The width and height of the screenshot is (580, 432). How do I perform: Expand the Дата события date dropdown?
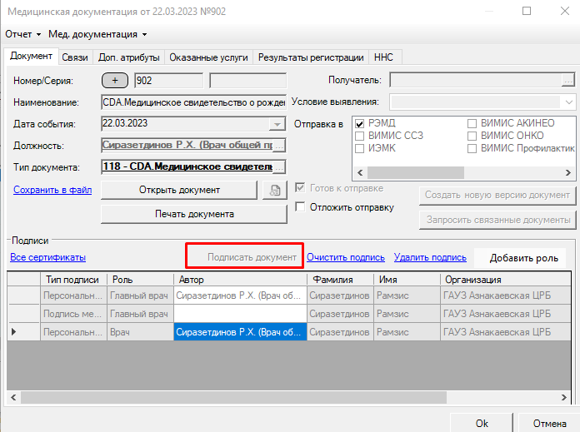point(277,124)
